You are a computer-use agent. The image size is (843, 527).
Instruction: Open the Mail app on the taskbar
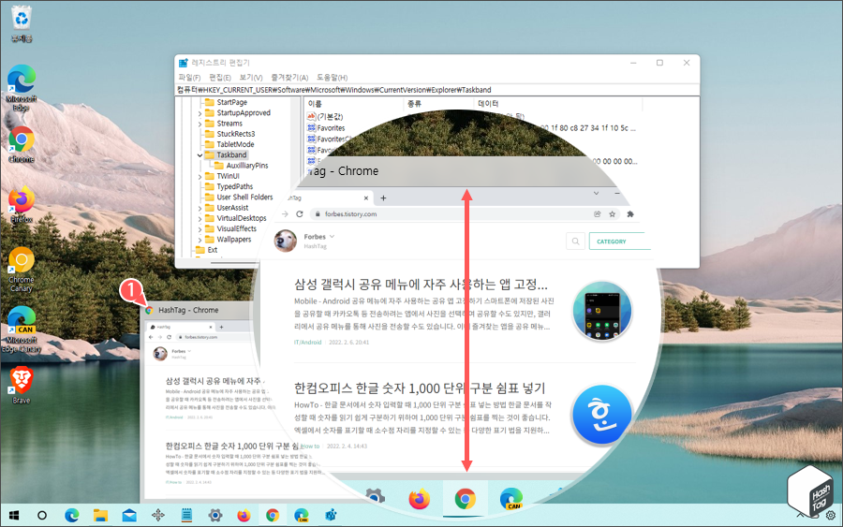[x=129, y=516]
